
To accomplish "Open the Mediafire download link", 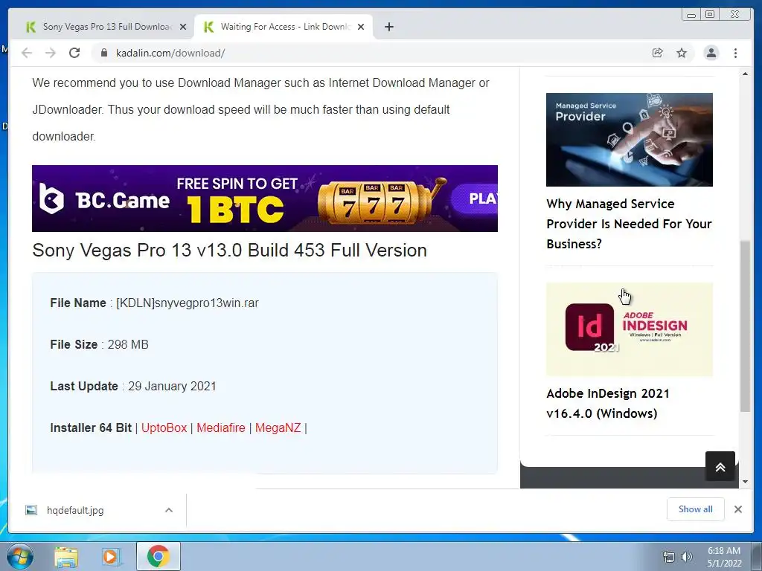I will [220, 428].
